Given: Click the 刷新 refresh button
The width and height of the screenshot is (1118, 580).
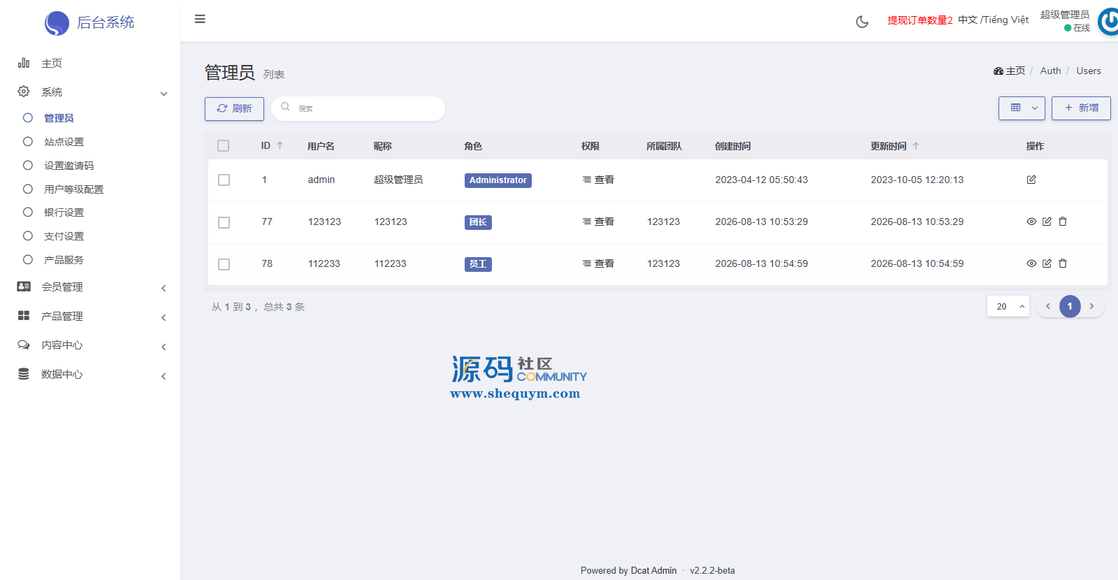Looking at the screenshot, I should (x=234, y=109).
